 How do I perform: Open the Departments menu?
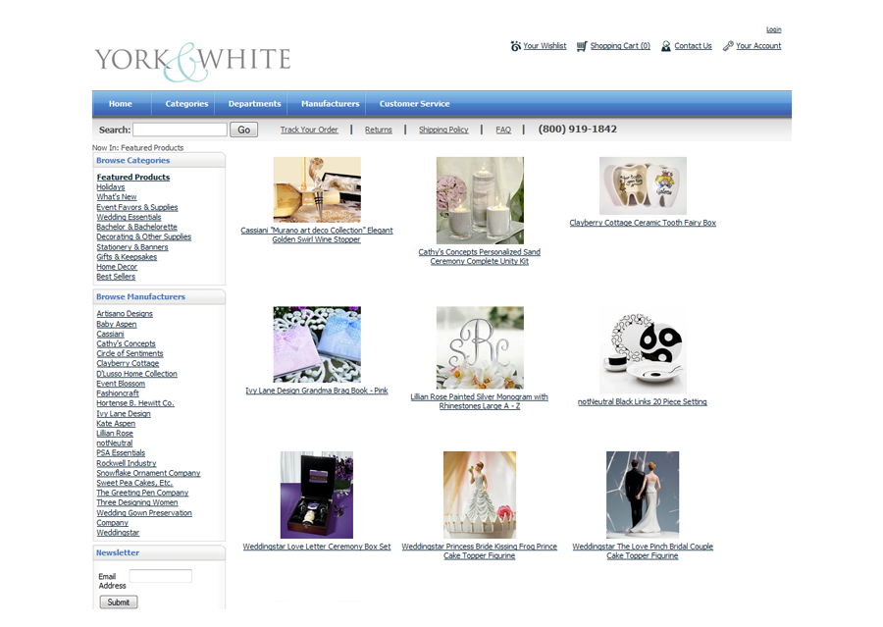click(x=254, y=104)
